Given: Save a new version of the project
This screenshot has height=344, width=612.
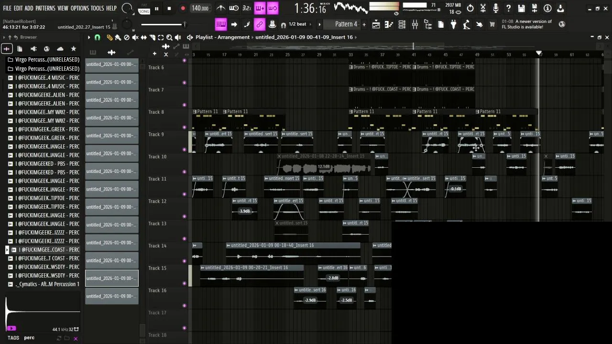Looking at the screenshot, I should click(x=535, y=8).
